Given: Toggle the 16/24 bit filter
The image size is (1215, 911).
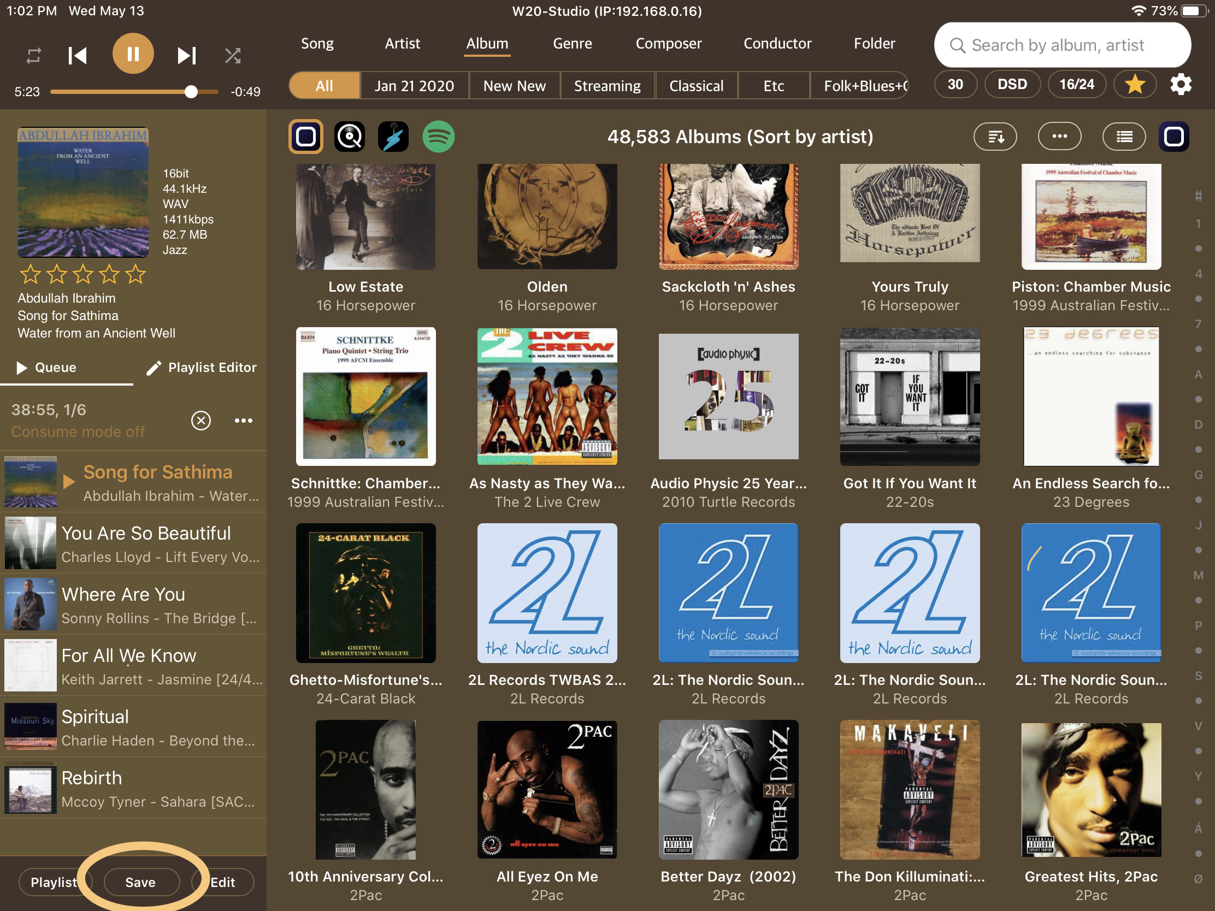Looking at the screenshot, I should 1077,85.
